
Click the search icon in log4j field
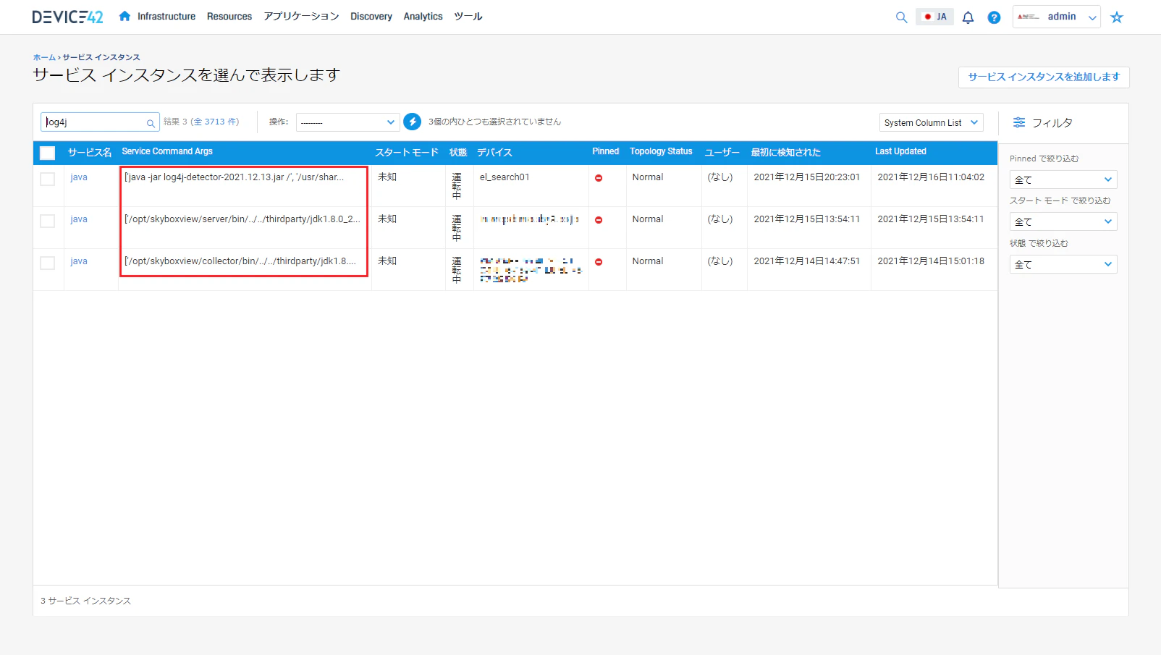[151, 123]
